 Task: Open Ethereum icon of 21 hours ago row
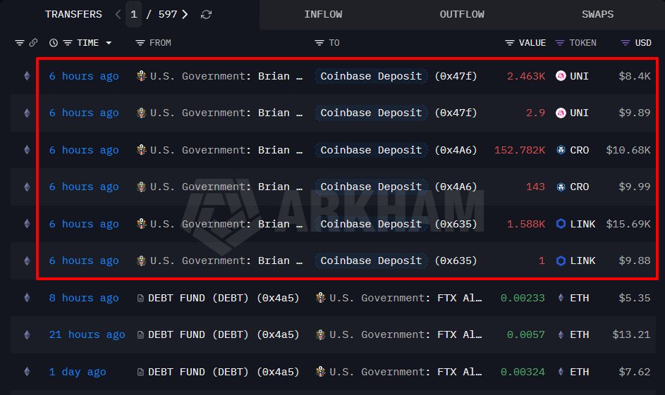point(27,335)
